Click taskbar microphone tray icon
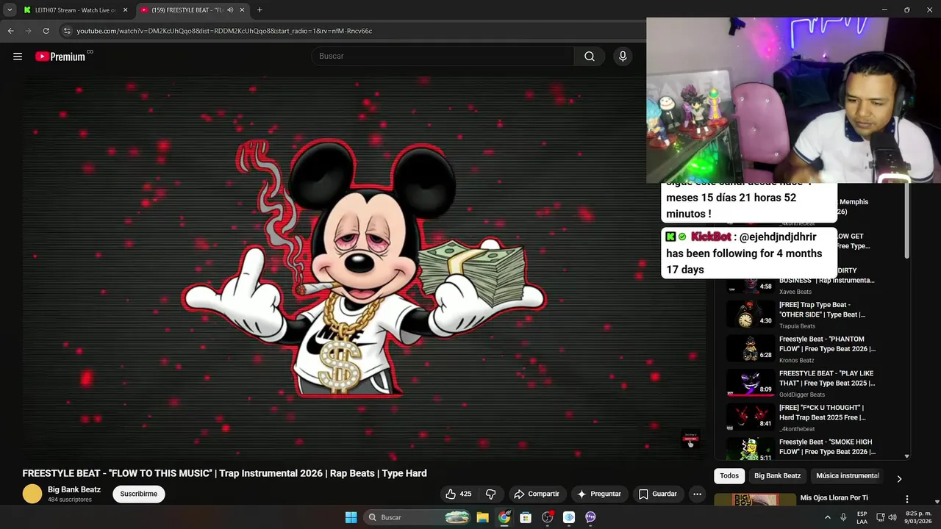The height and width of the screenshot is (529, 941). click(x=843, y=517)
